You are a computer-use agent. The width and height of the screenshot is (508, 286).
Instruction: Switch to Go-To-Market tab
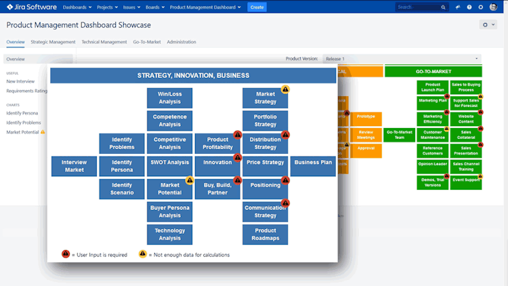[x=147, y=42]
